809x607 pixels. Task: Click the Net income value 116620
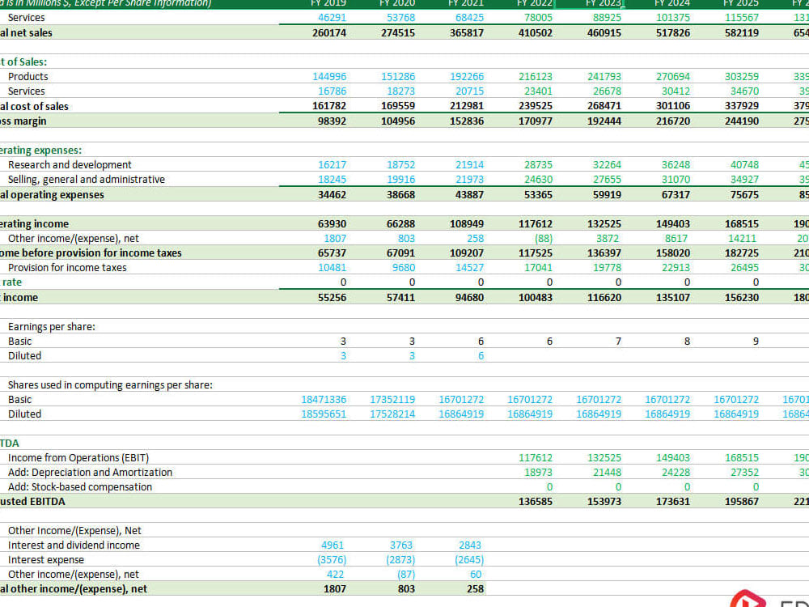coord(605,297)
